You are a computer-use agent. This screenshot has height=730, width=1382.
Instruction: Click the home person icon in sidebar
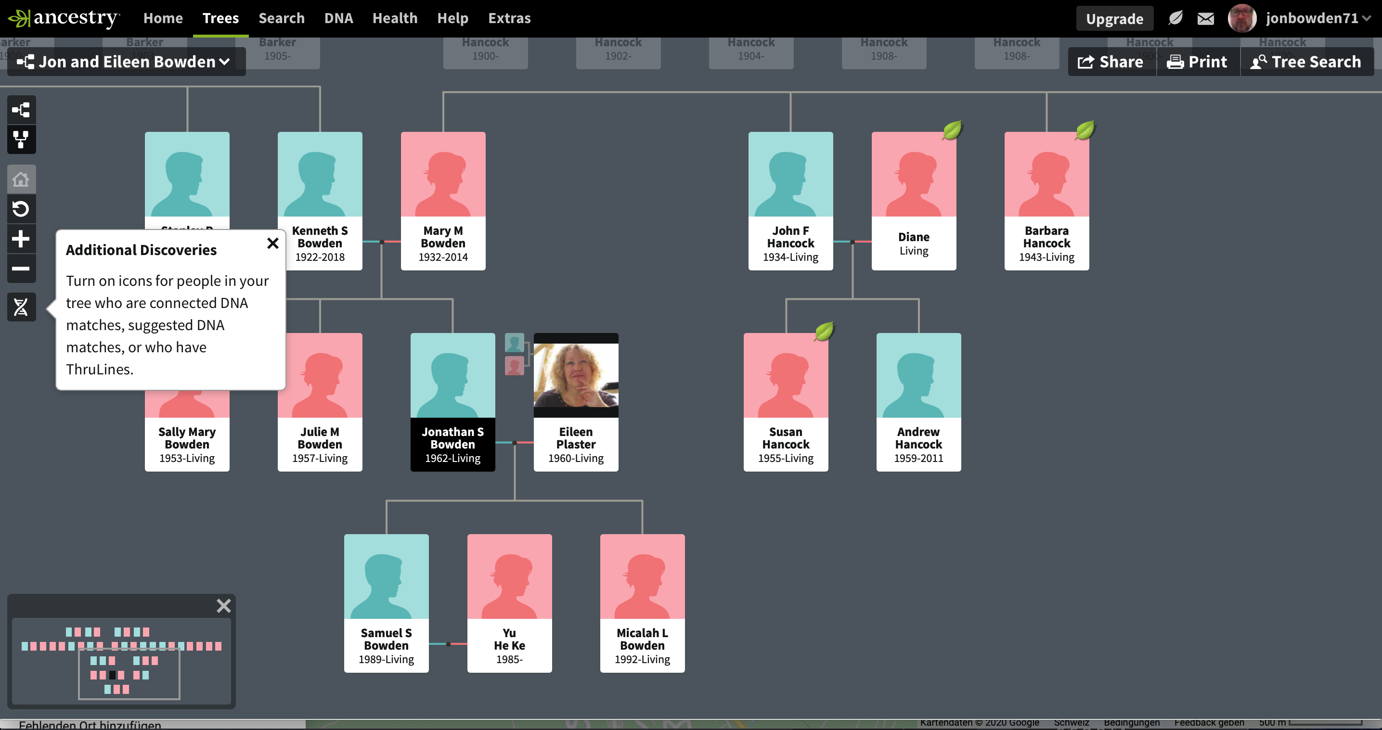click(22, 179)
